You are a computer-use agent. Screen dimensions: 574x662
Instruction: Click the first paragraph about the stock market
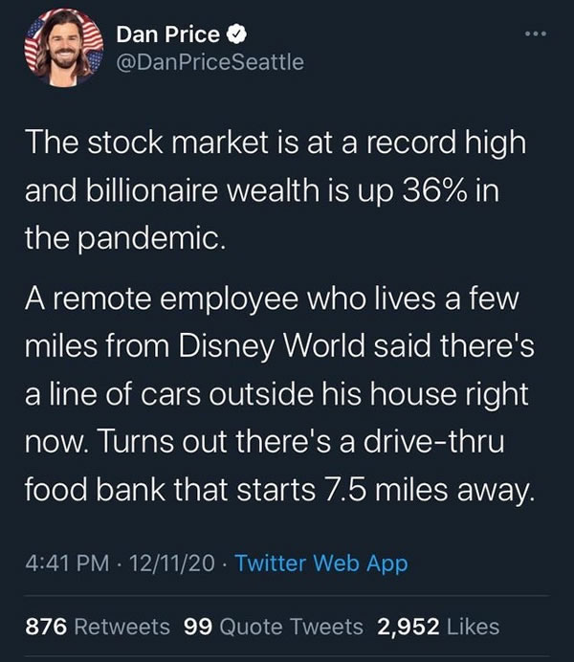[x=273, y=189]
